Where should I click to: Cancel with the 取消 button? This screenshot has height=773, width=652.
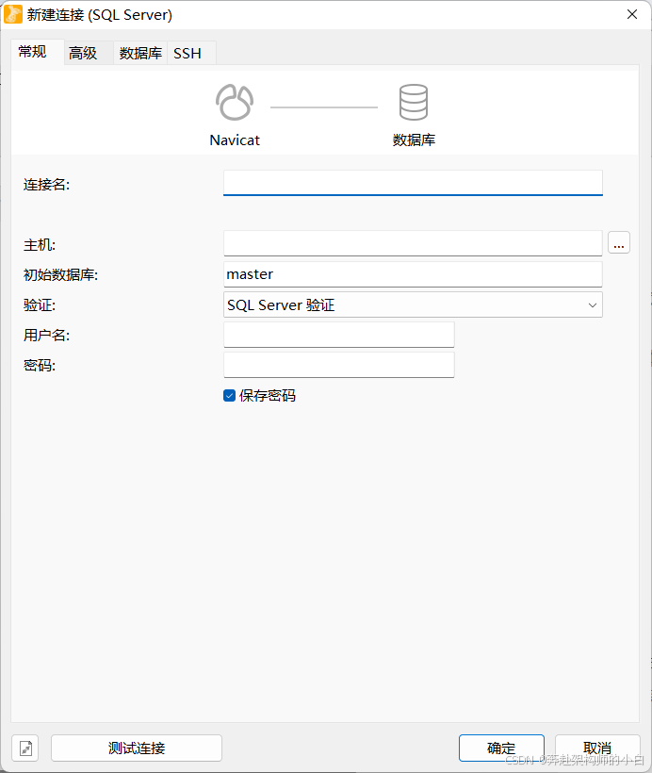click(597, 748)
